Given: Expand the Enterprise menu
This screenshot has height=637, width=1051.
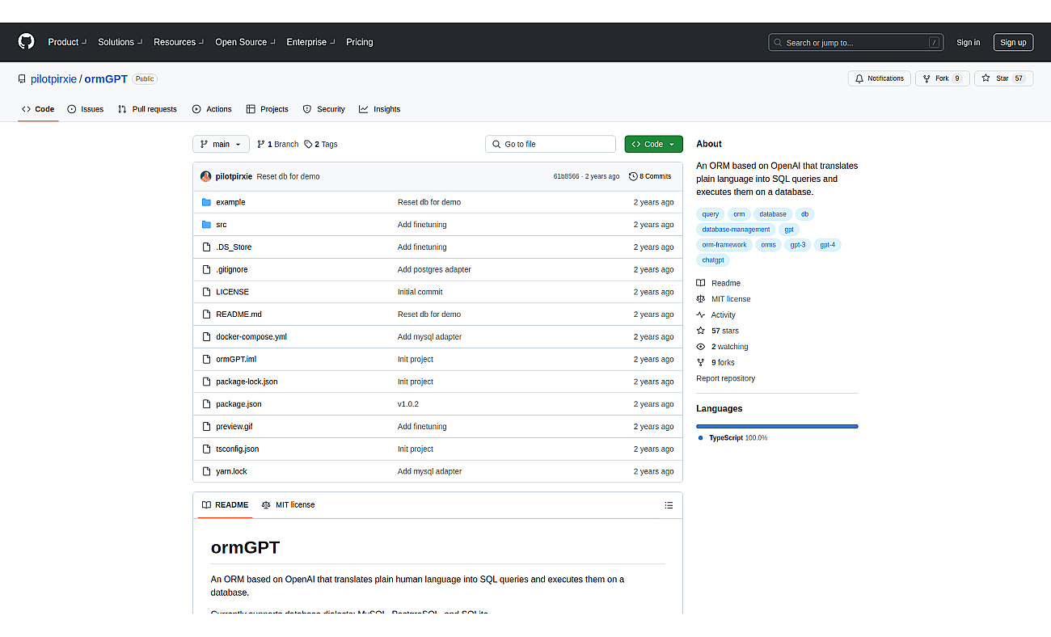Looking at the screenshot, I should 310,42.
